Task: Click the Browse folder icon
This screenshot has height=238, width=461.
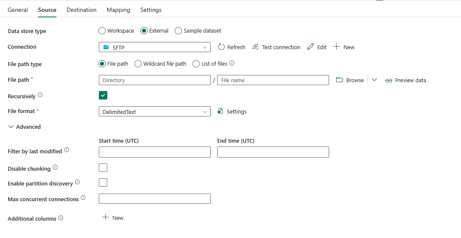Action: pyautogui.click(x=339, y=80)
